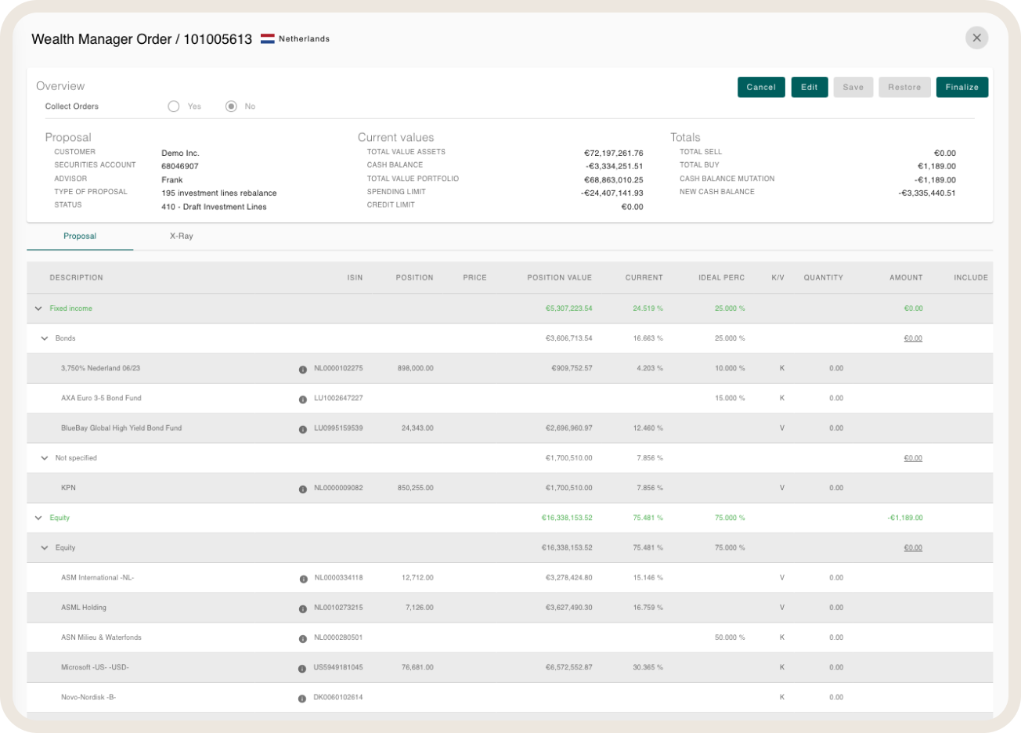The height and width of the screenshot is (733, 1021).
Task: Click new cash balance -€3,335,440.51
Action: click(x=927, y=193)
